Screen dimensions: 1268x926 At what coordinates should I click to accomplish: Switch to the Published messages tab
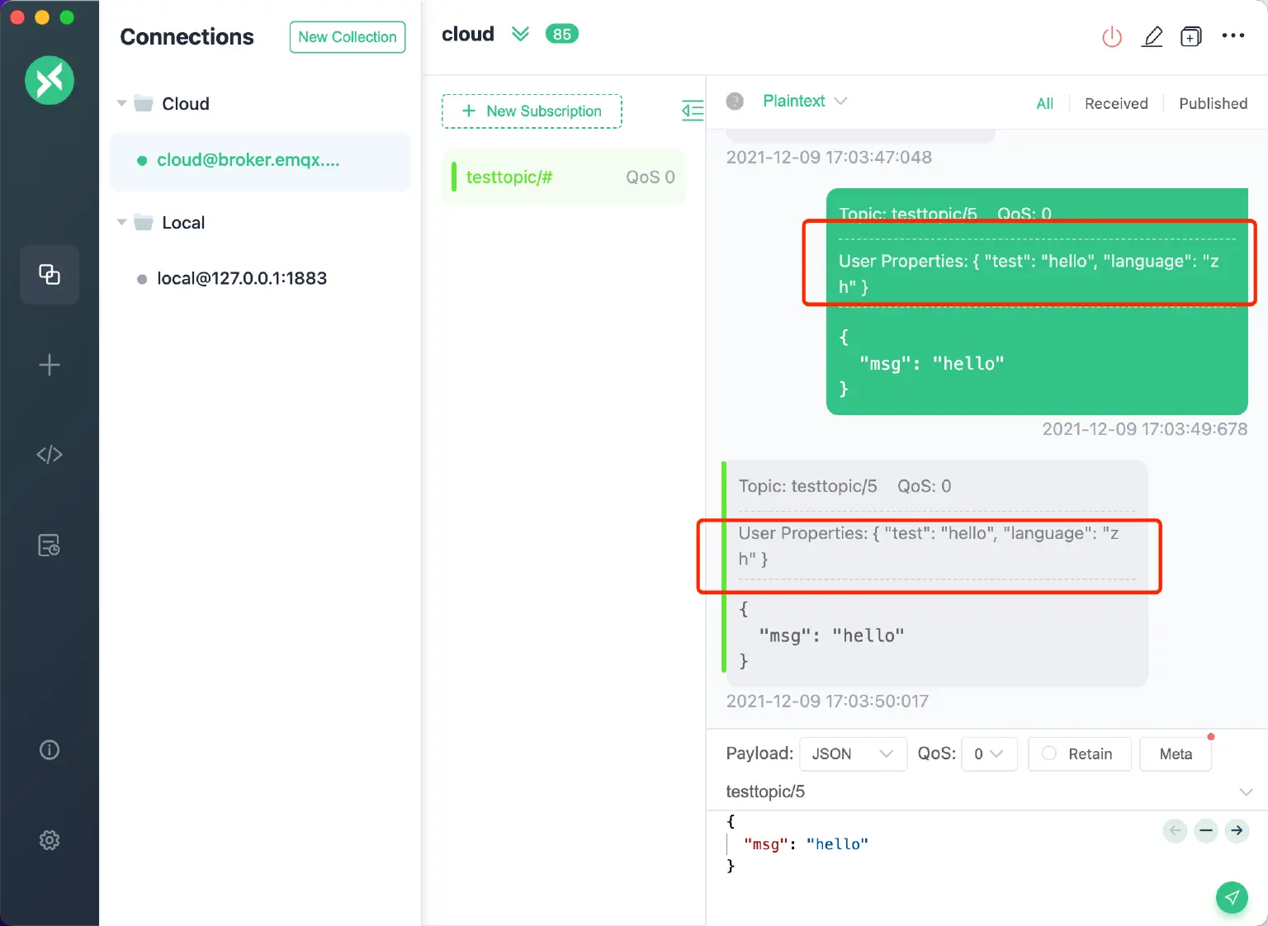[1213, 103]
